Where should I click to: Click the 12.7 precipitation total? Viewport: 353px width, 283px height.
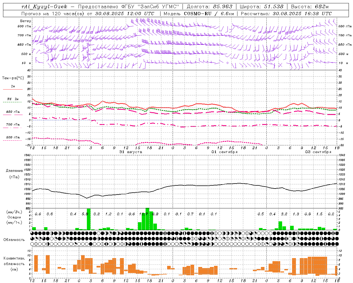pyautogui.click(x=143, y=214)
